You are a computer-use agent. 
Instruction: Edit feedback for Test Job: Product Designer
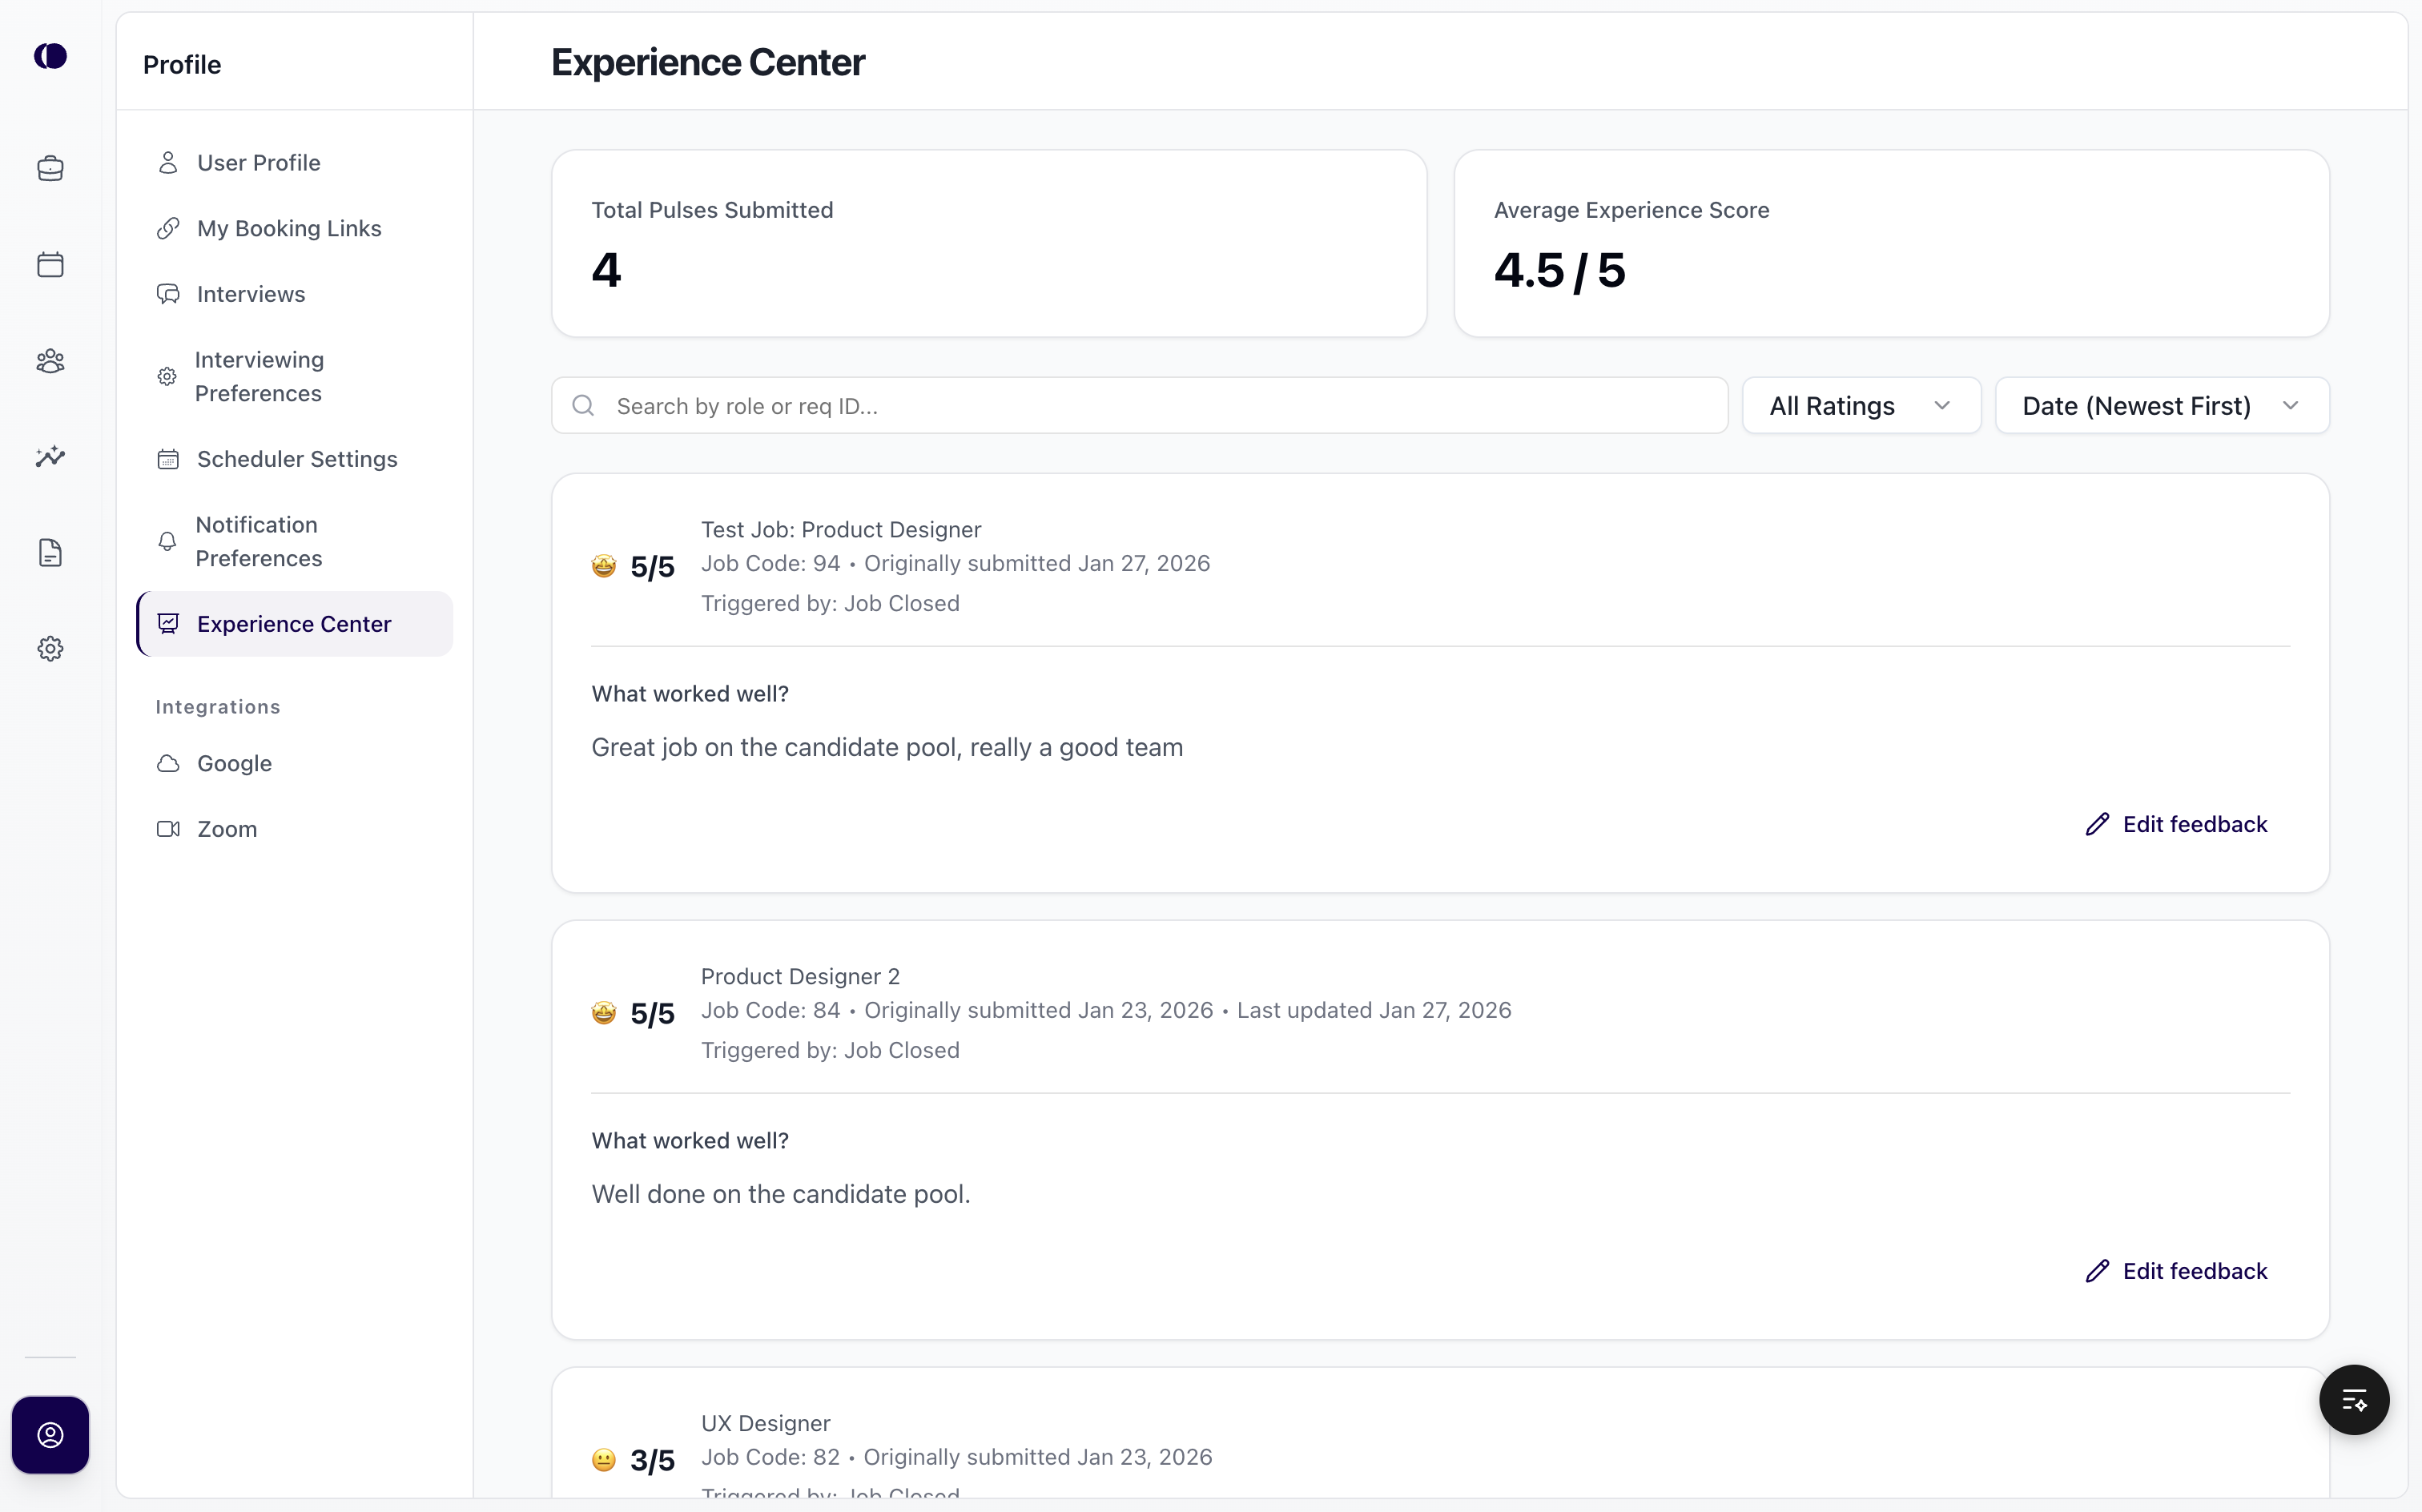(x=2176, y=824)
